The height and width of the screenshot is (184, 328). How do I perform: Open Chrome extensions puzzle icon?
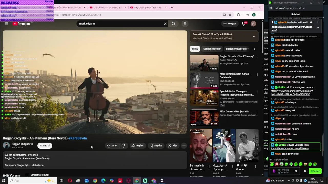(239, 15)
